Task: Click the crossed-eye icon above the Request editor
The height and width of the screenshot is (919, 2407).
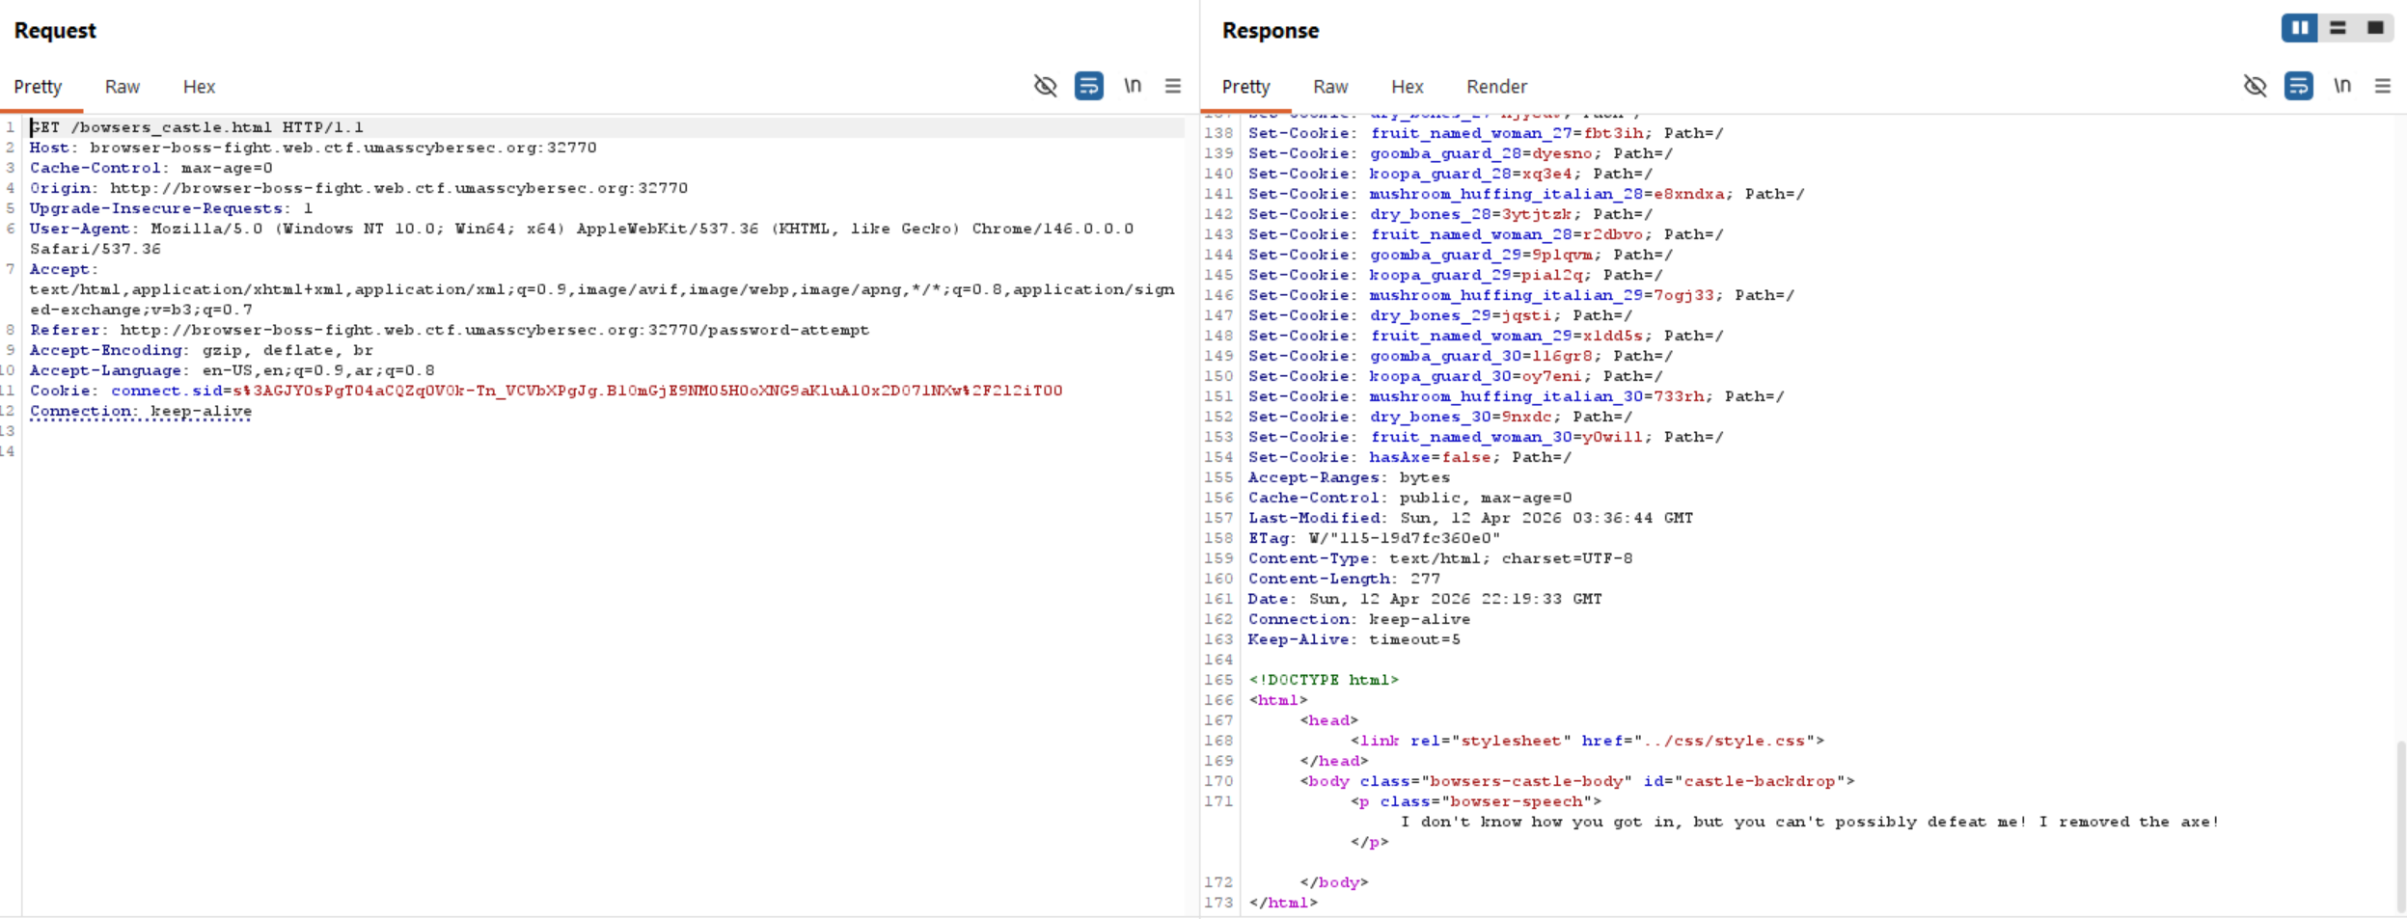Action: coord(1045,86)
